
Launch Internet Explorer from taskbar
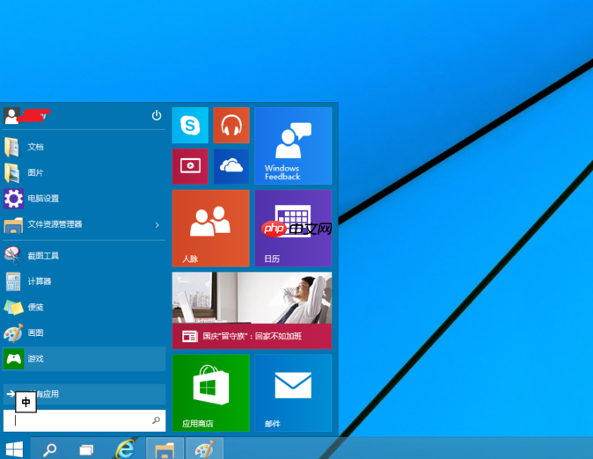tap(125, 449)
